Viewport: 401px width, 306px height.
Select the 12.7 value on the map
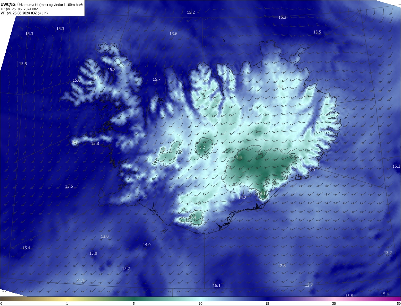(309, 285)
